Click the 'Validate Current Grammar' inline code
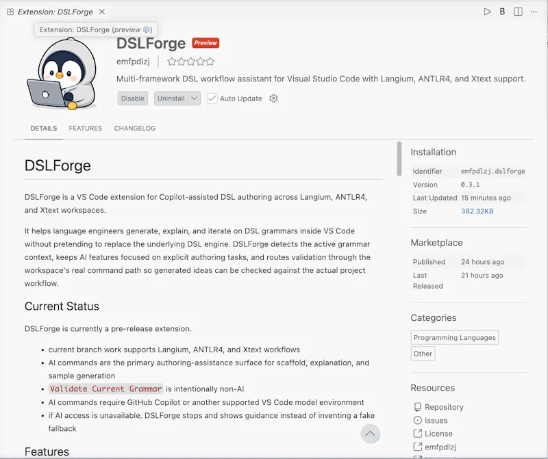The height and width of the screenshot is (459, 548). point(106,389)
